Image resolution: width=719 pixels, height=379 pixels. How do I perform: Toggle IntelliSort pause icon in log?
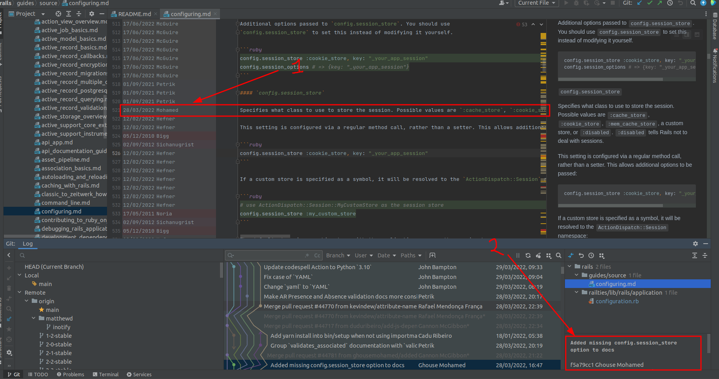coord(518,255)
